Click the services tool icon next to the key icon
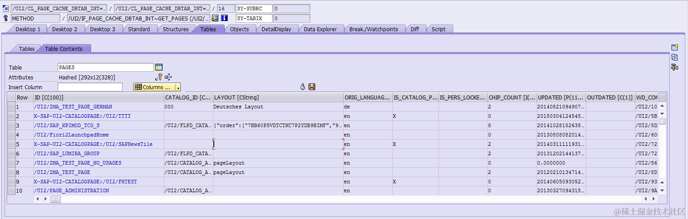Viewport: 688px width, 219px height. (168, 77)
